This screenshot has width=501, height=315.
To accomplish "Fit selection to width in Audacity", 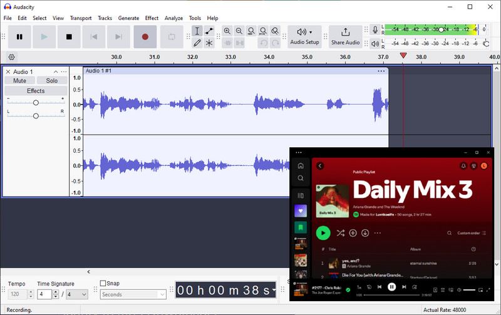I will click(251, 31).
